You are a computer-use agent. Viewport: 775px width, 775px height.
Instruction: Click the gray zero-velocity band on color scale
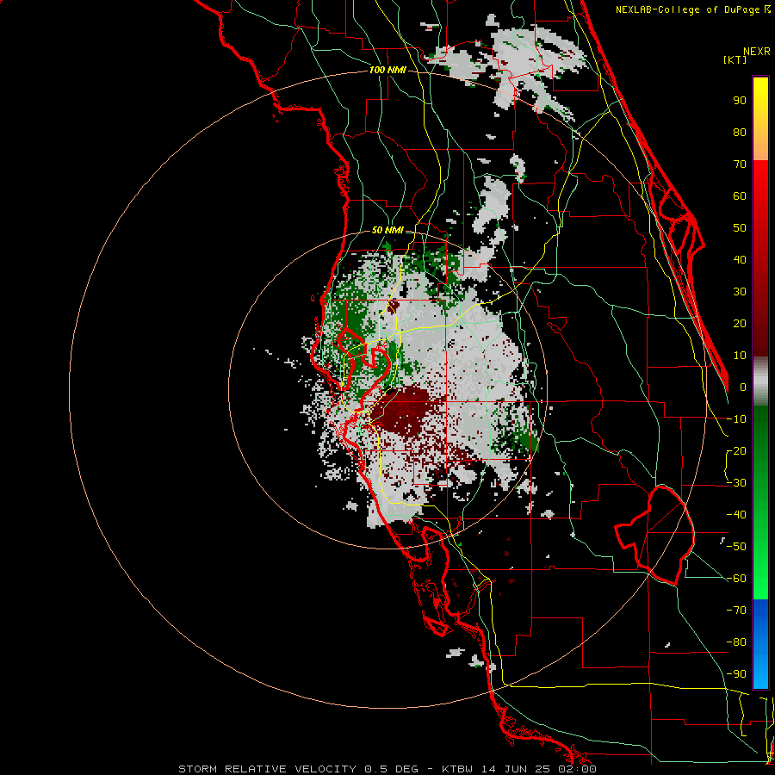[760, 381]
